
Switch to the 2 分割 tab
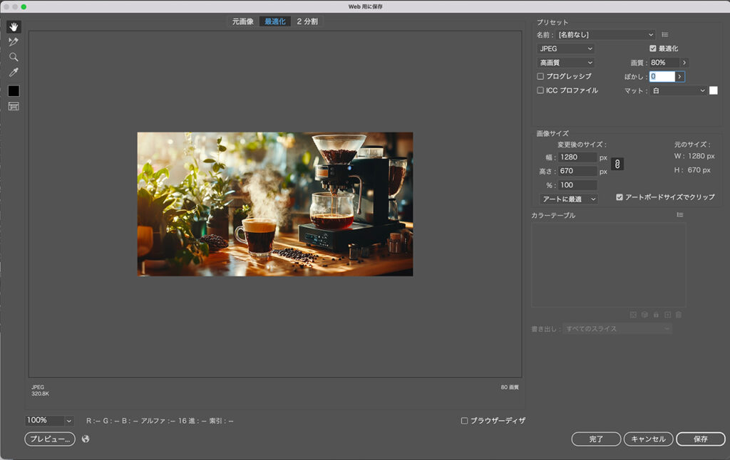click(307, 21)
